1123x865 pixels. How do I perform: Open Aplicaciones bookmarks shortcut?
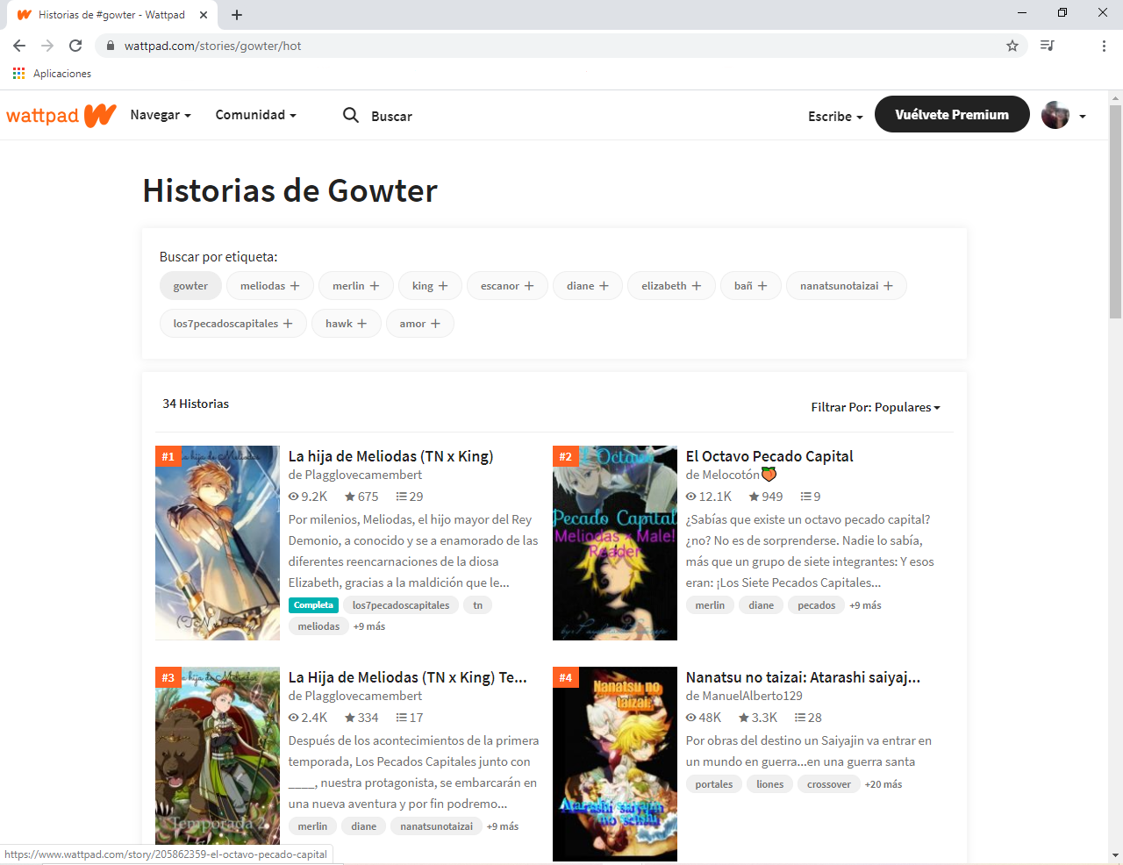click(53, 74)
